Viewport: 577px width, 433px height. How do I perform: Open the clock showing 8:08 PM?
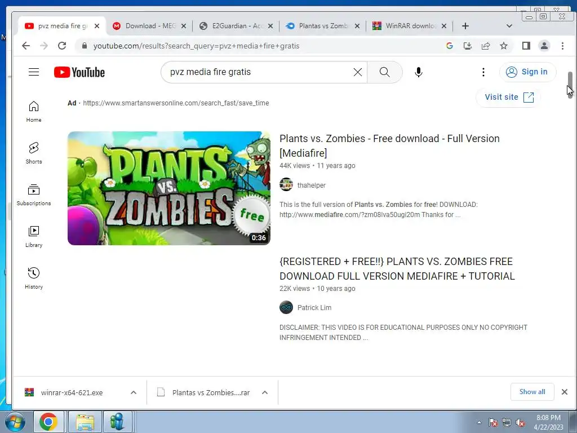(x=548, y=422)
